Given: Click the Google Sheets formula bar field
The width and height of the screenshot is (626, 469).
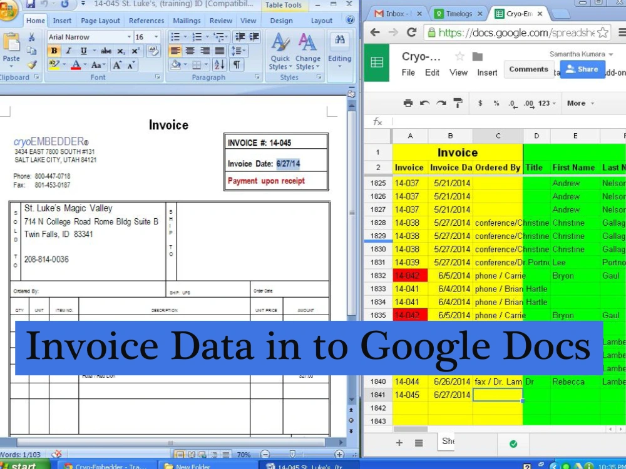Looking at the screenshot, I should click(x=509, y=122).
